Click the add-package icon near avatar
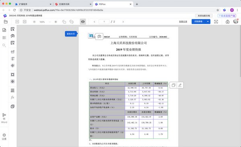Image resolution: width=241 pixels, height=147 pixels. coord(227,22)
